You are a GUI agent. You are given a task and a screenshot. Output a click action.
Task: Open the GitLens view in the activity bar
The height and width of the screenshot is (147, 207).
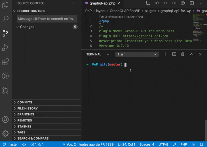click(5, 76)
